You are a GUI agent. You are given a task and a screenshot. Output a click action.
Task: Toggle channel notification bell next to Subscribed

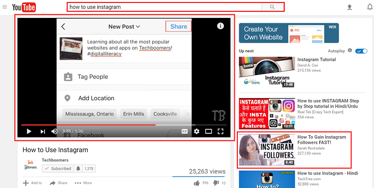(78, 169)
